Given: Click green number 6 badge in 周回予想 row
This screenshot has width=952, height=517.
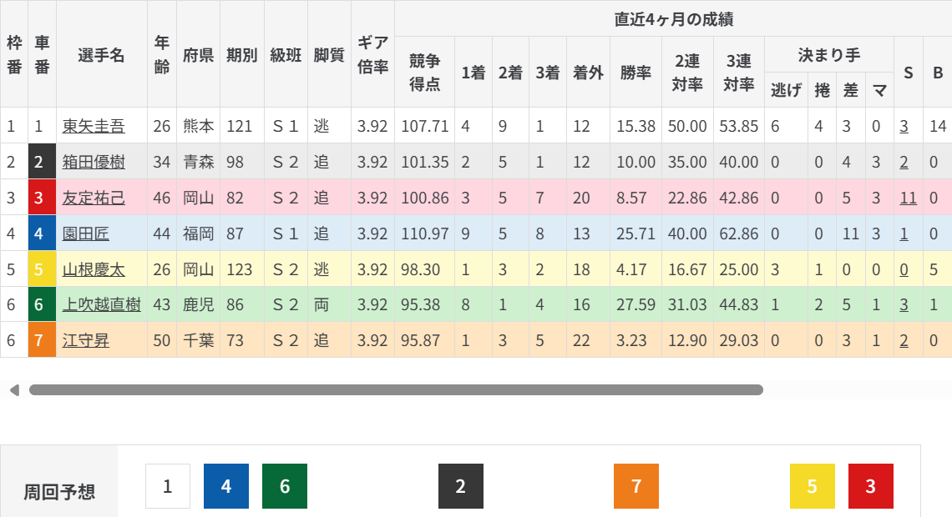Looking at the screenshot, I should [x=285, y=486].
